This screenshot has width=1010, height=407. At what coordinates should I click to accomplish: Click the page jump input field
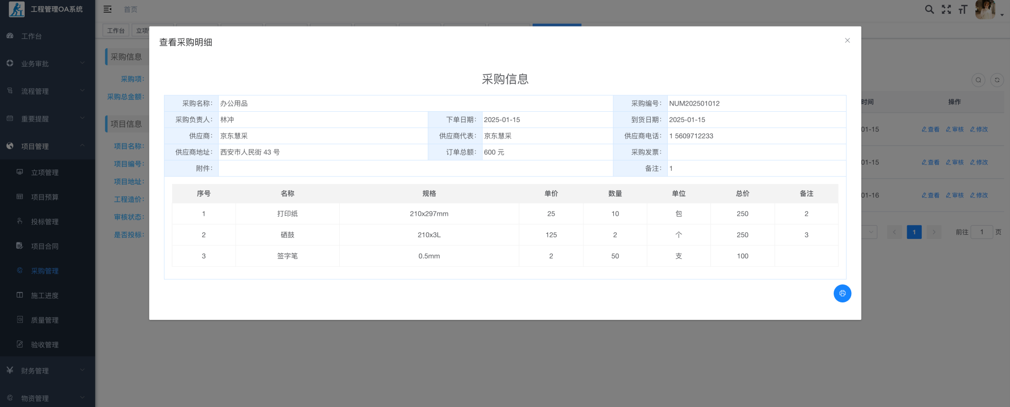(982, 232)
